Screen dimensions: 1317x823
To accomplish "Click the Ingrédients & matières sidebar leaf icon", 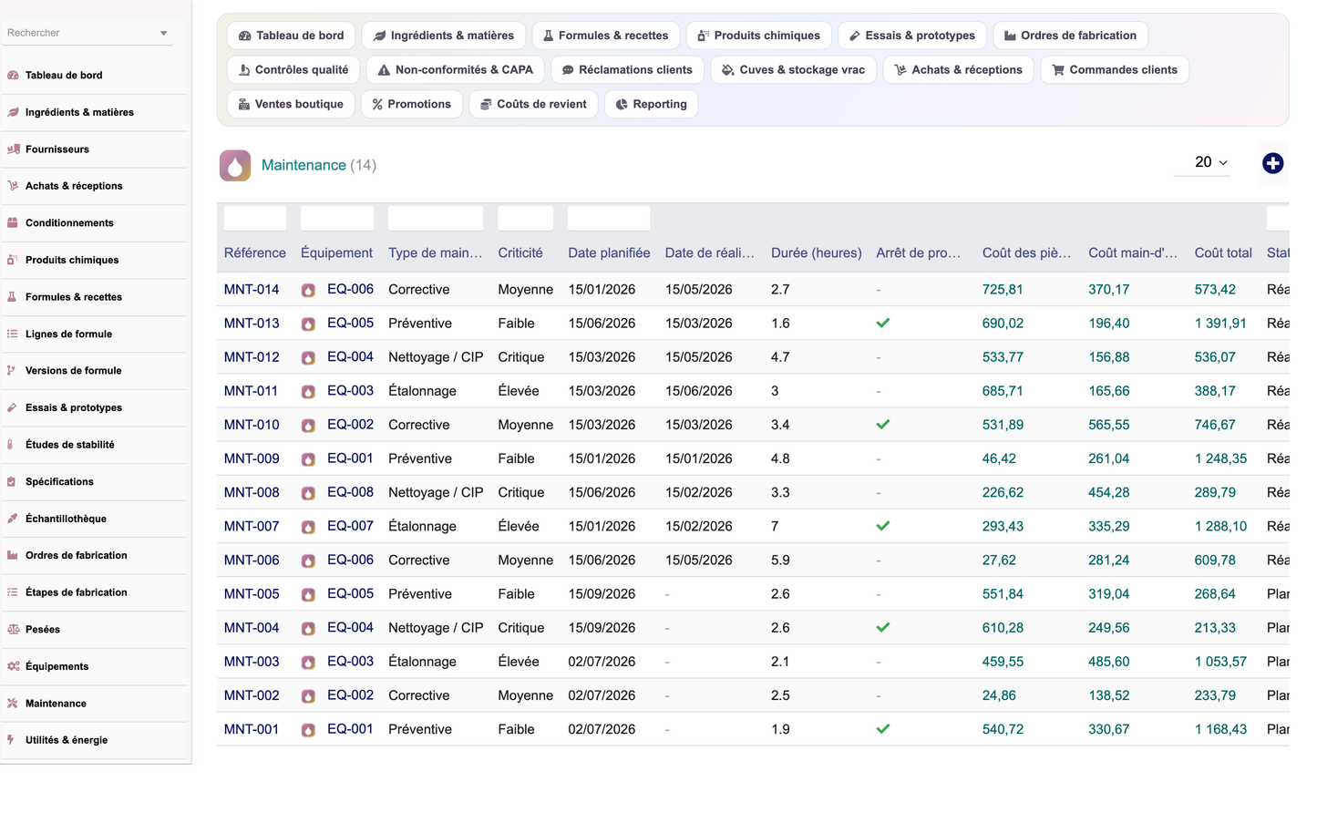I will pos(13,112).
